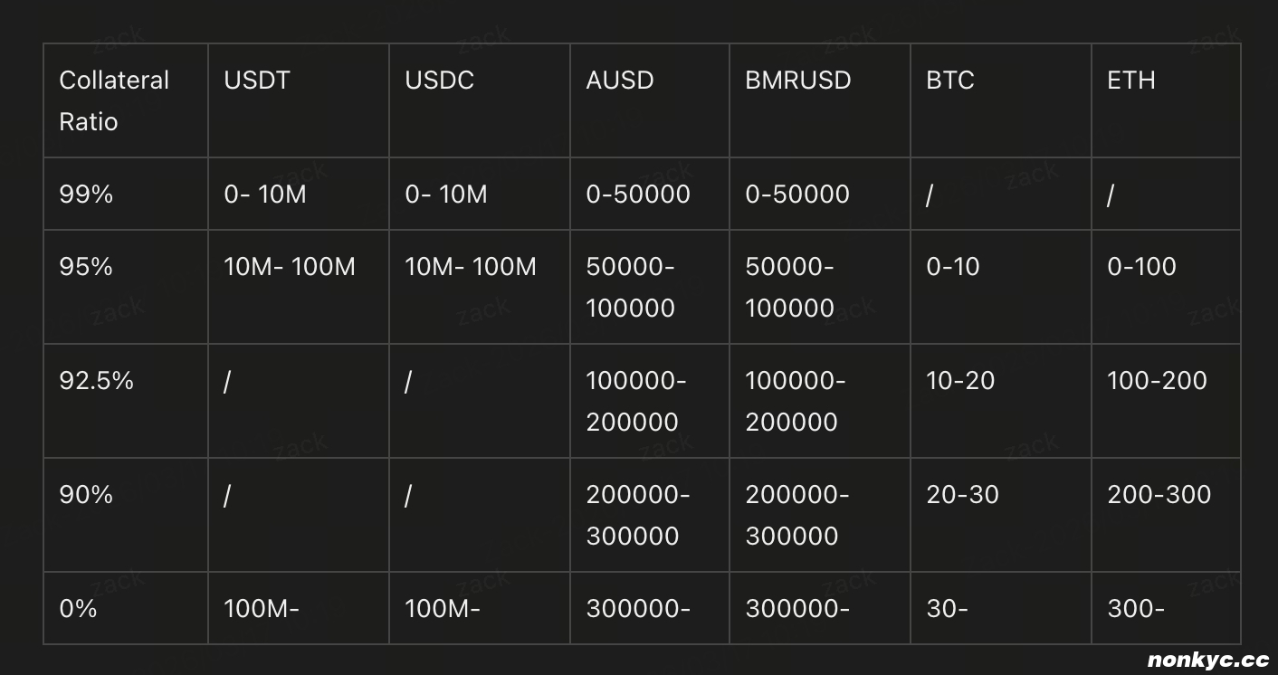Select the 92.5% collateral ratio cell

click(x=96, y=381)
